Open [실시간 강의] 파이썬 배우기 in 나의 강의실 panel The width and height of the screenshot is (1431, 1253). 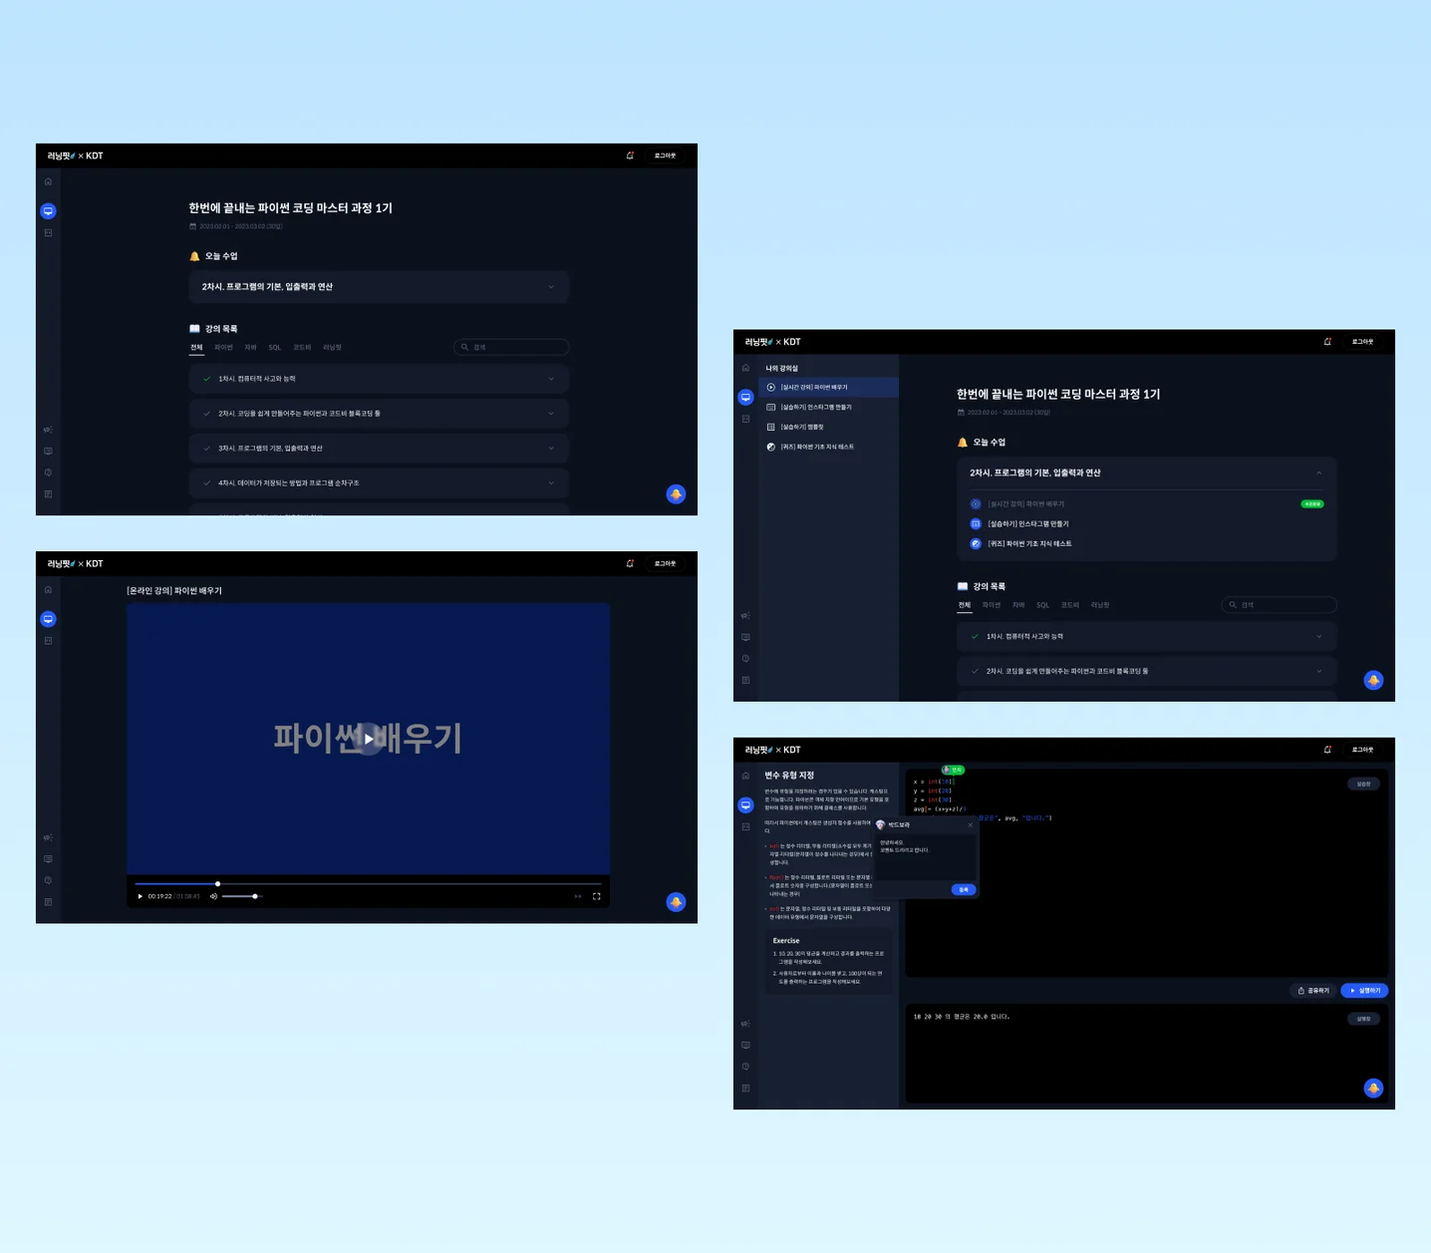pyautogui.click(x=829, y=387)
